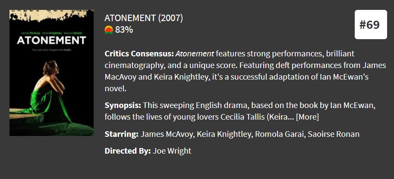This screenshot has height=179, width=394.
Task: Select Romola Garai's cast link
Action: pyautogui.click(x=279, y=134)
